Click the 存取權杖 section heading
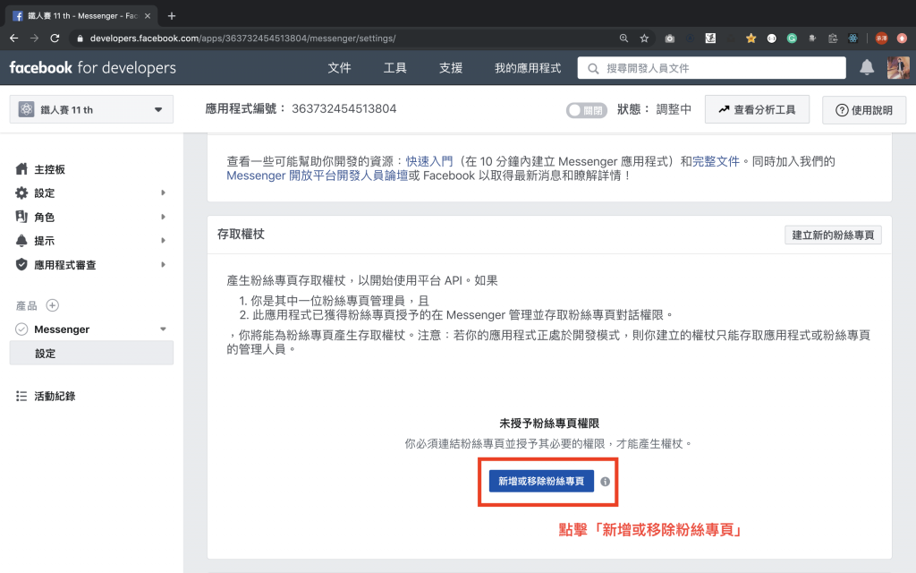This screenshot has height=573, width=916. point(241,235)
